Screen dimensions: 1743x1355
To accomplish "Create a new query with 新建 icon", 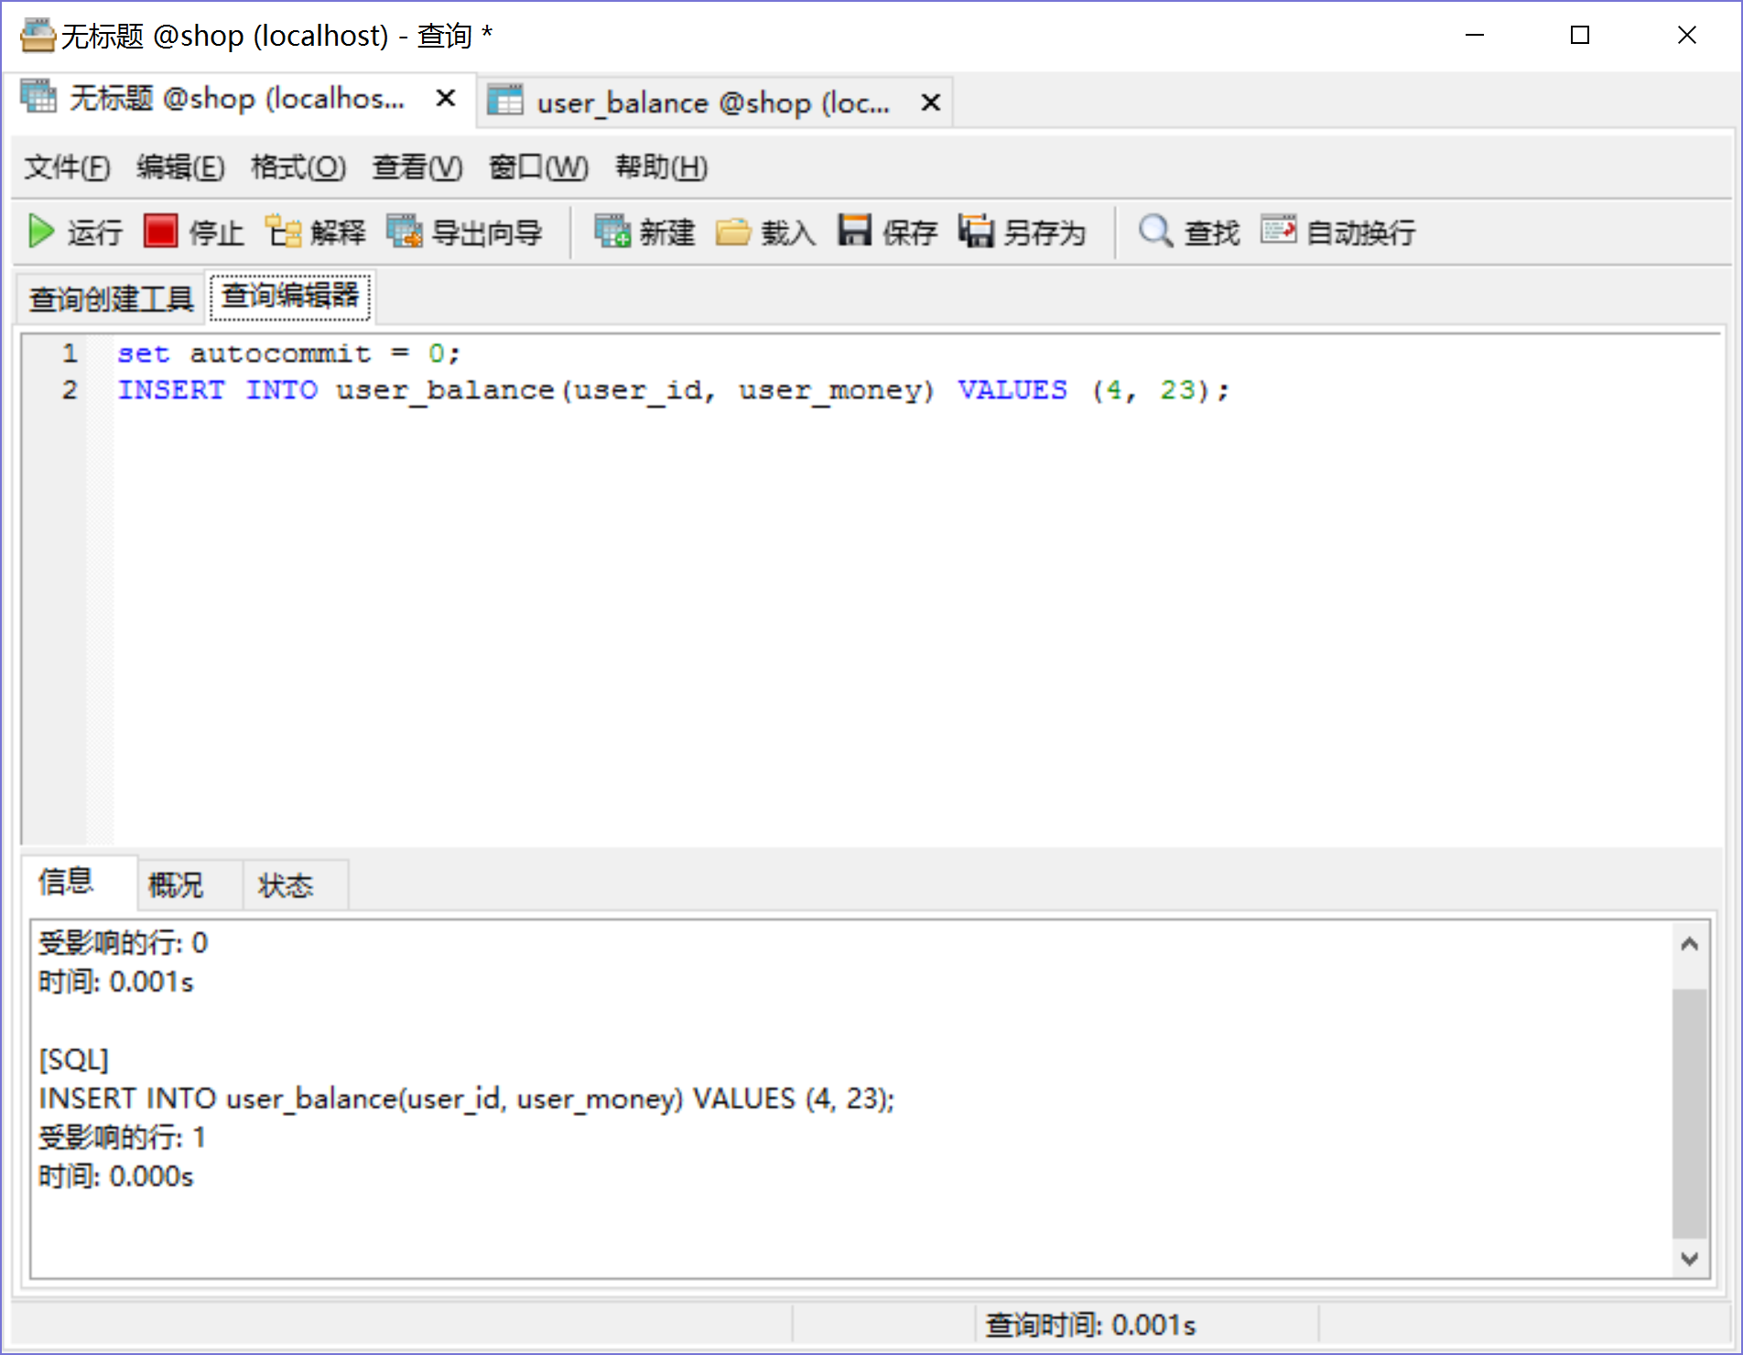I will click(612, 232).
